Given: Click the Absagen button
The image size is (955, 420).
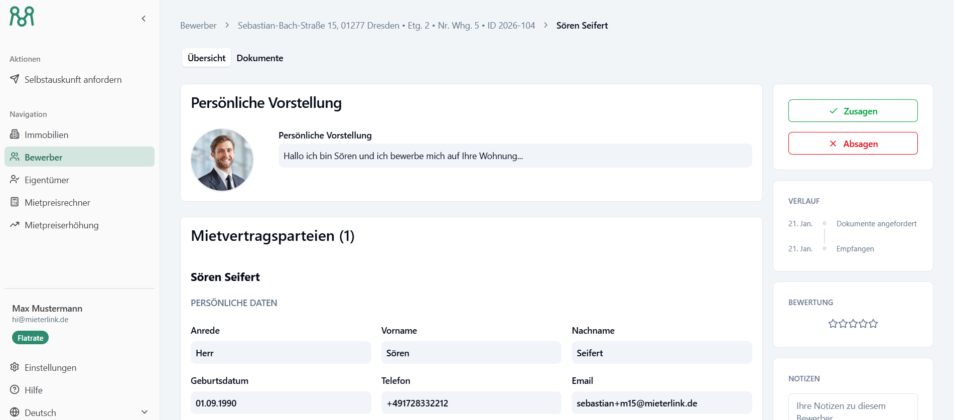Looking at the screenshot, I should point(853,144).
